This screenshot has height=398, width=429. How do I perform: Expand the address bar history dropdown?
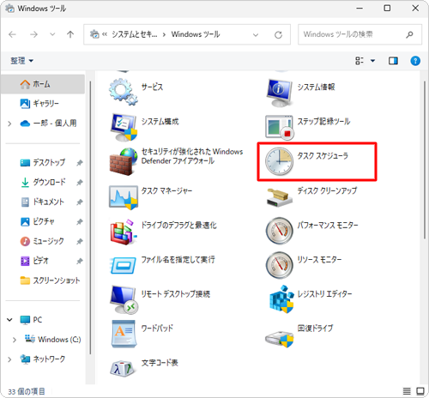click(256, 35)
